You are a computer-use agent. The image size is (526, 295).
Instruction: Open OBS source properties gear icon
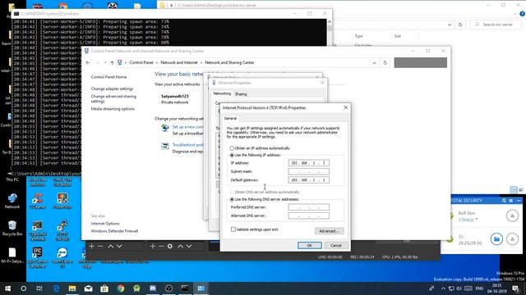pyautogui.click(x=170, y=246)
